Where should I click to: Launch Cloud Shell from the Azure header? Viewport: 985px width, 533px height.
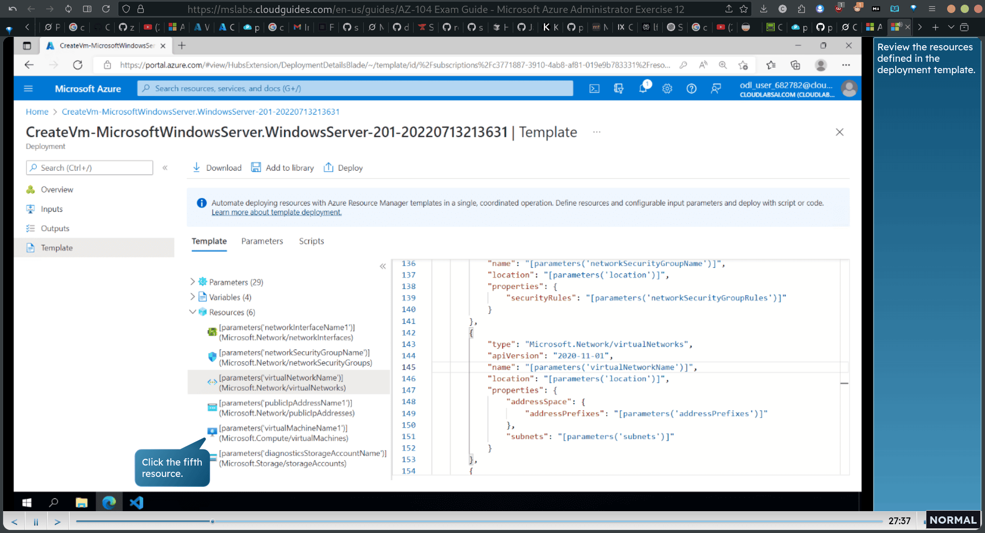click(x=594, y=89)
